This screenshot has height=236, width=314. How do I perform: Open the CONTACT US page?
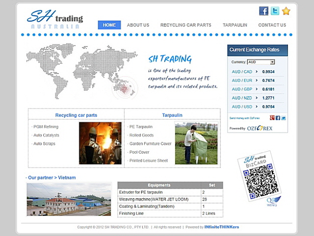pos(272,25)
